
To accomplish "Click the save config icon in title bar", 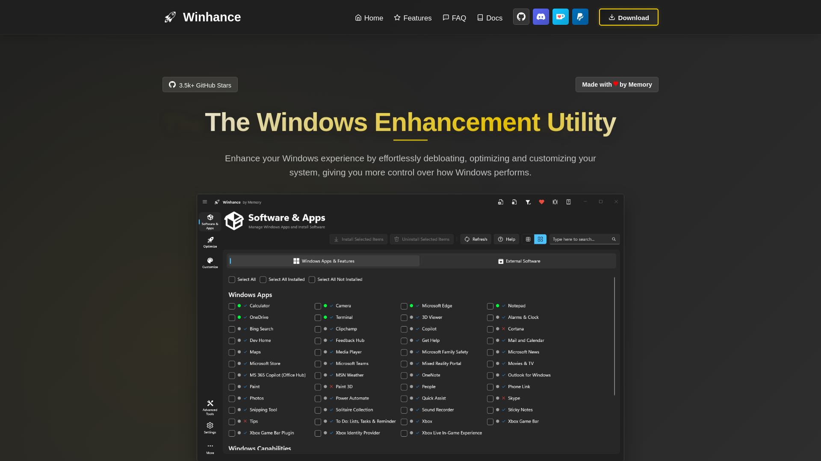I will tap(500, 202).
